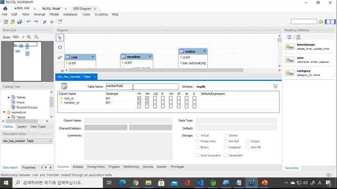Open the Privileges tab
The width and height of the screenshot is (337, 189).
(x=177, y=167)
